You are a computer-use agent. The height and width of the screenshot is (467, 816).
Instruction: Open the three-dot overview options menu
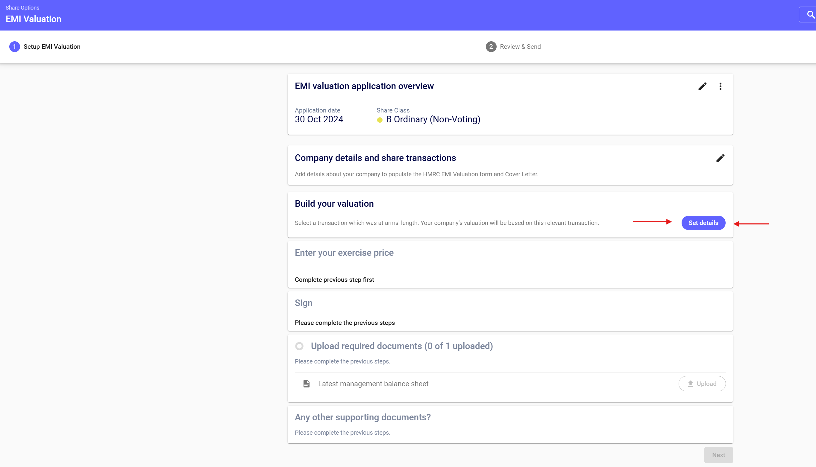pos(720,86)
